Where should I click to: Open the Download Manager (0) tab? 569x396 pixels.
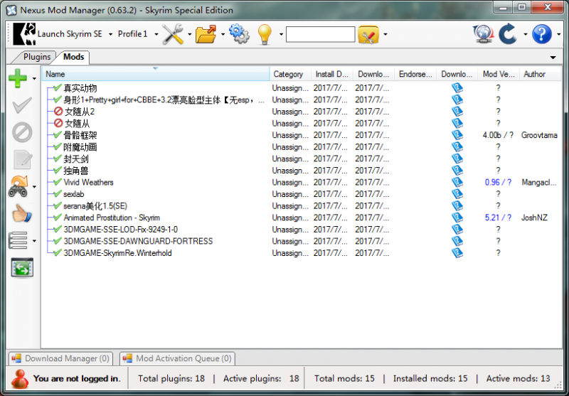[x=60, y=358]
